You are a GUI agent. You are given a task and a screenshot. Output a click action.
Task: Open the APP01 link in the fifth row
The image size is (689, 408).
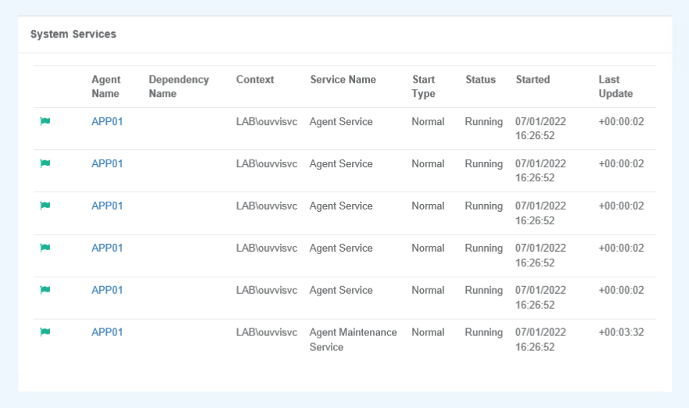pos(107,290)
